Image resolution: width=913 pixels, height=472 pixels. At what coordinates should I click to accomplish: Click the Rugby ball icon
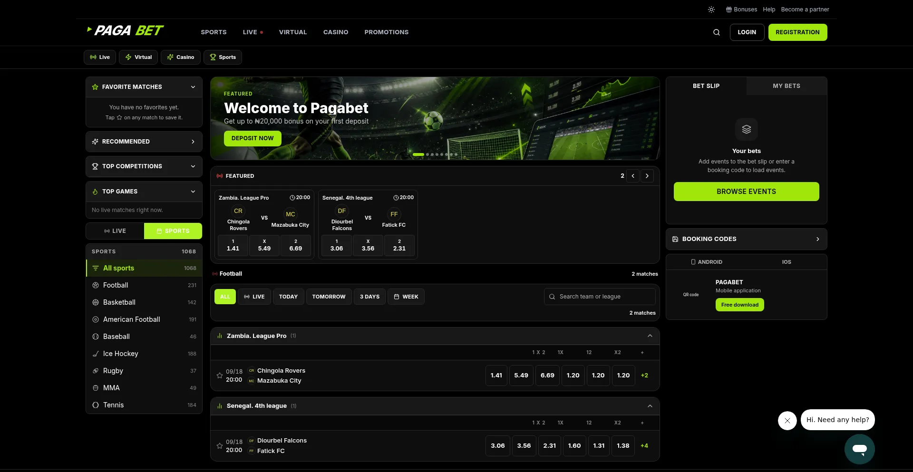[x=96, y=371]
